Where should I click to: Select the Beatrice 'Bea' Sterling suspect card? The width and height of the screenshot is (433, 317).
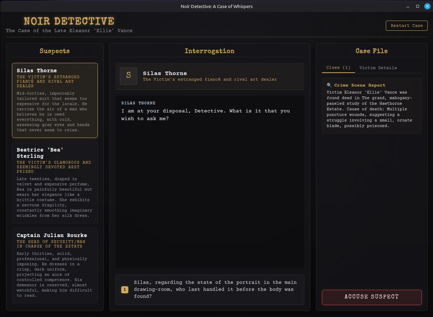tap(55, 183)
